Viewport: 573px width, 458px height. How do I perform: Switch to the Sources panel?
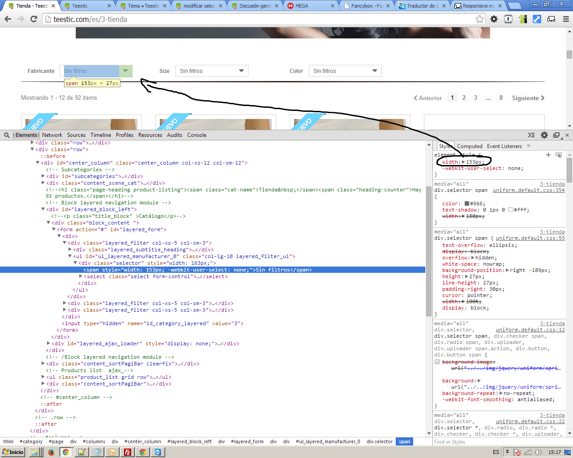[76, 135]
